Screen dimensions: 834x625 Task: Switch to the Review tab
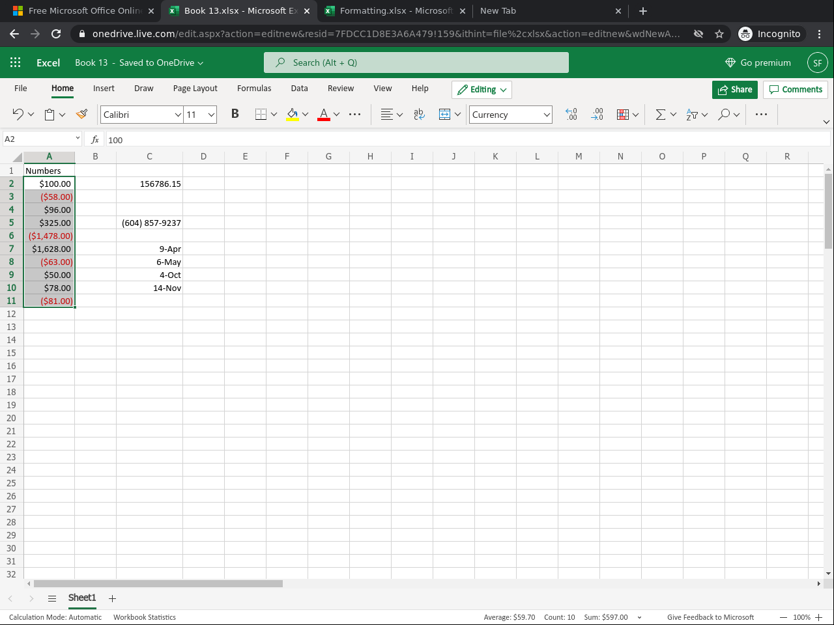tap(341, 89)
